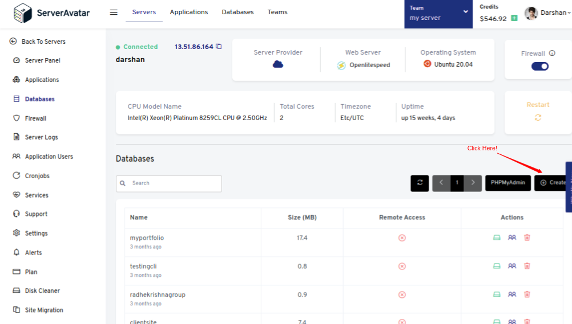Open Cronjobs in sidebar
Image resolution: width=572 pixels, height=324 pixels.
pyautogui.click(x=31, y=176)
